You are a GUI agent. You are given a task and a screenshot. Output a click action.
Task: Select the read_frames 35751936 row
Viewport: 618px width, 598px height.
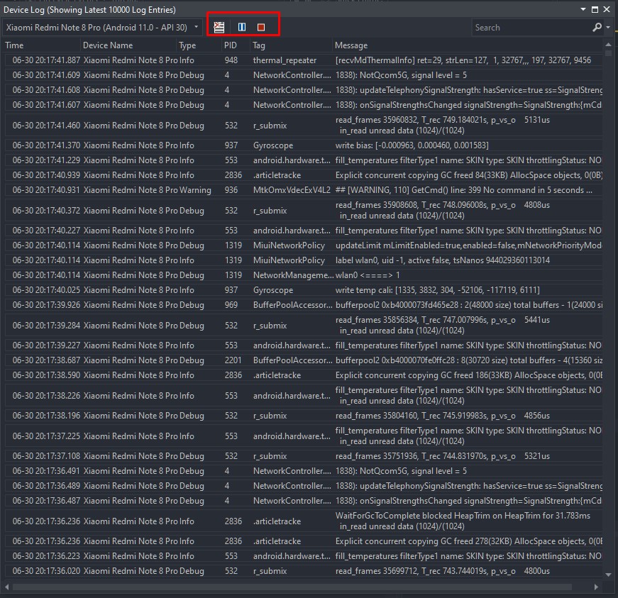click(304, 456)
